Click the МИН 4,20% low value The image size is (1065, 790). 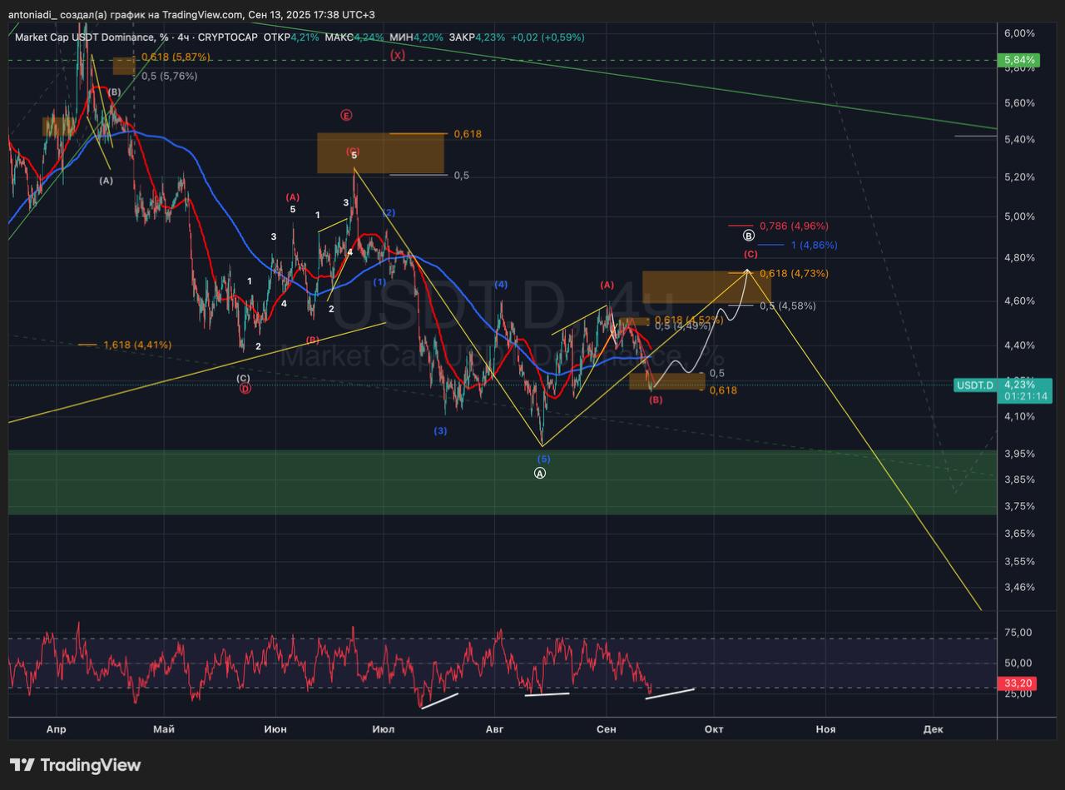pos(416,37)
